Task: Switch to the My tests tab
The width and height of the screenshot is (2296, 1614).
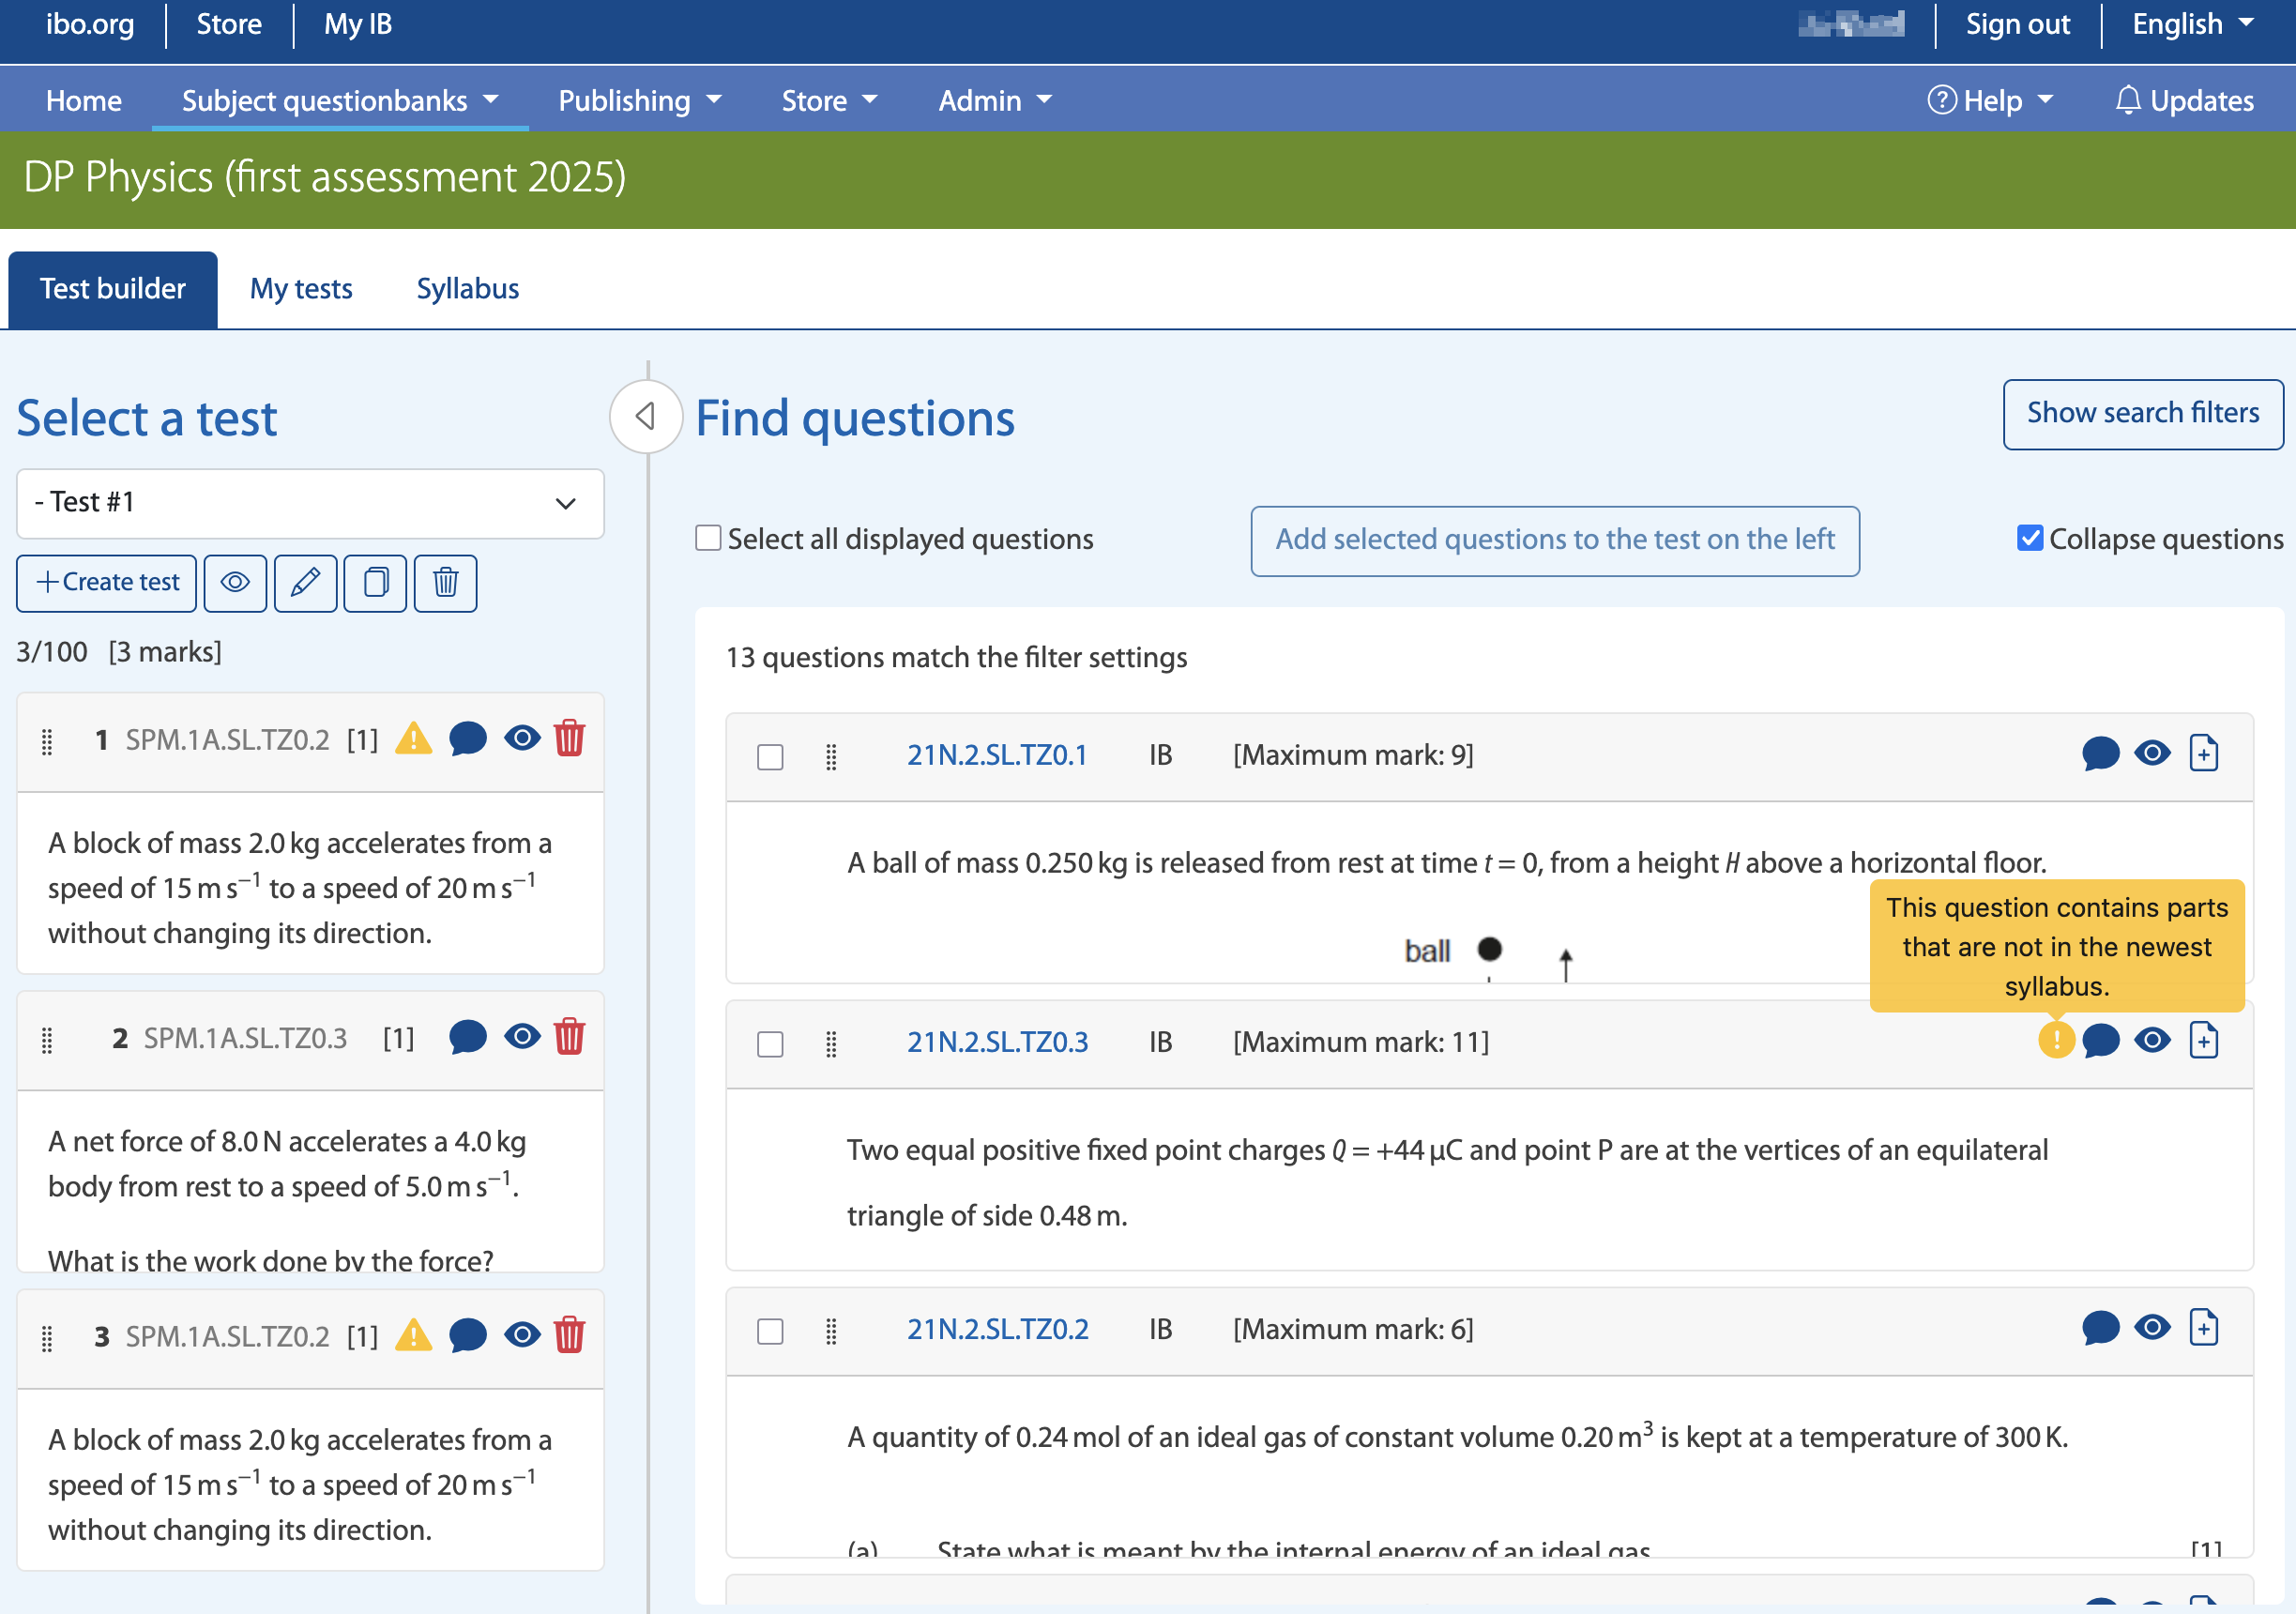Action: click(301, 289)
